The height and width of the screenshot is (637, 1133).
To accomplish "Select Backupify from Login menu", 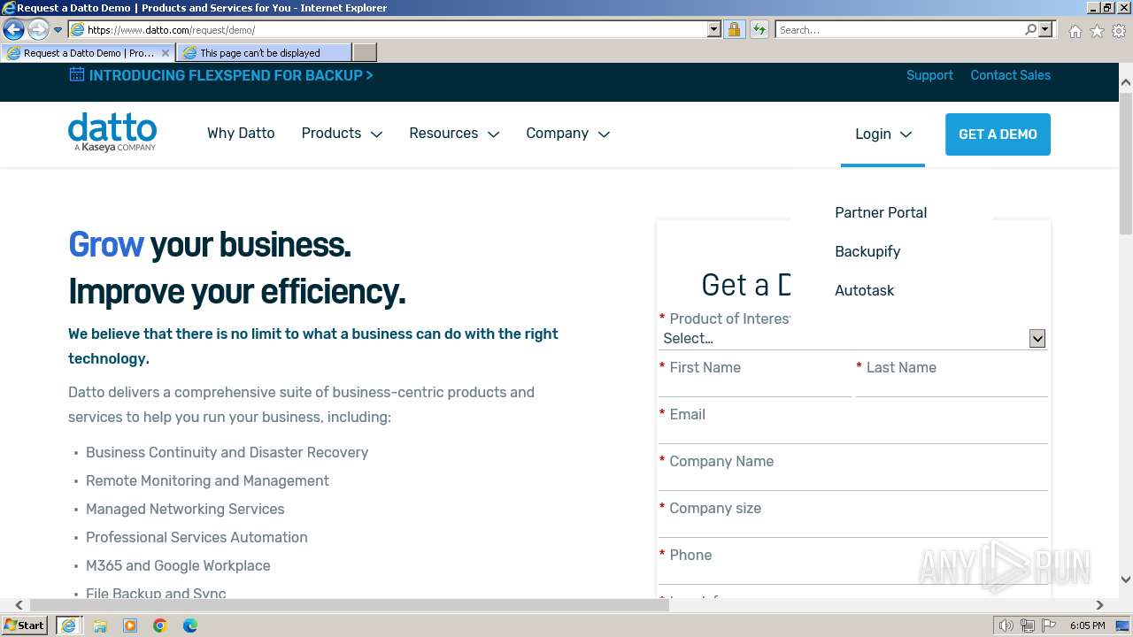I will [x=867, y=251].
